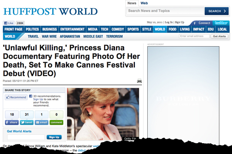This screenshot has width=232, height=154.
Task: Click the Enter email address field
Action: tap(194, 36)
